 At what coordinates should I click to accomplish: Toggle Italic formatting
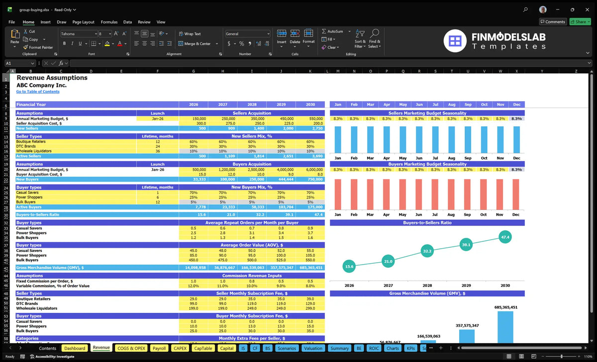72,44
